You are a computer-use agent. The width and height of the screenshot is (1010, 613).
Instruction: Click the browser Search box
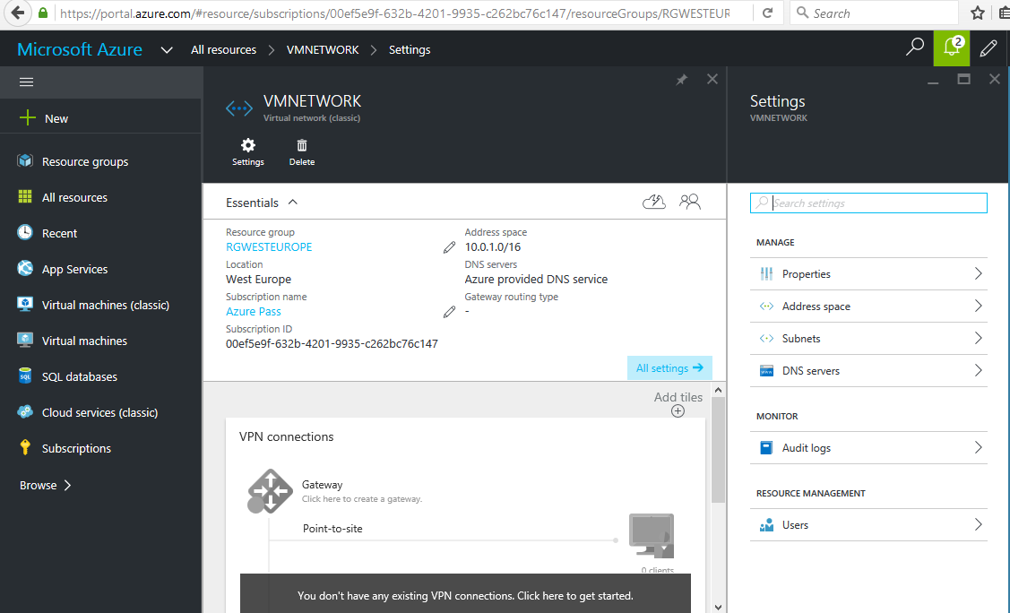coord(874,13)
